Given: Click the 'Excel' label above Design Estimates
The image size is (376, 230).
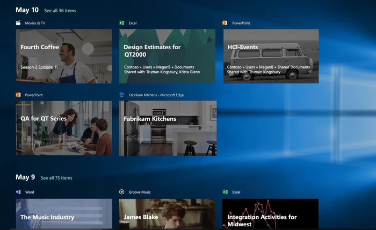Looking at the screenshot, I should 133,23.
